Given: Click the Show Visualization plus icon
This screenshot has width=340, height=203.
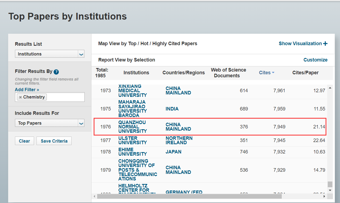Looking at the screenshot, I should click(325, 44).
